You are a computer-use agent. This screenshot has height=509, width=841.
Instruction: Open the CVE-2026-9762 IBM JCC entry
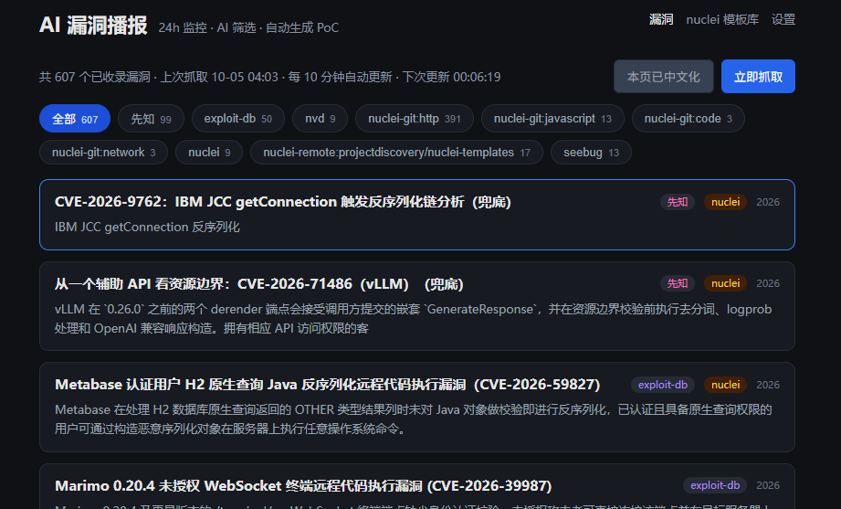coord(416,215)
